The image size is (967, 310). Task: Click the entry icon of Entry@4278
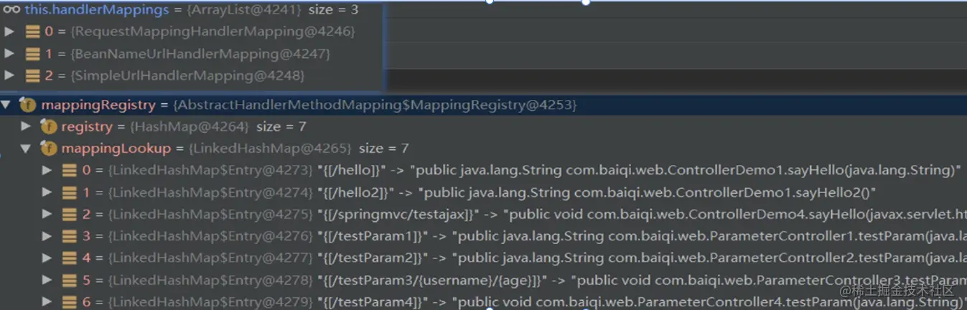coord(70,280)
